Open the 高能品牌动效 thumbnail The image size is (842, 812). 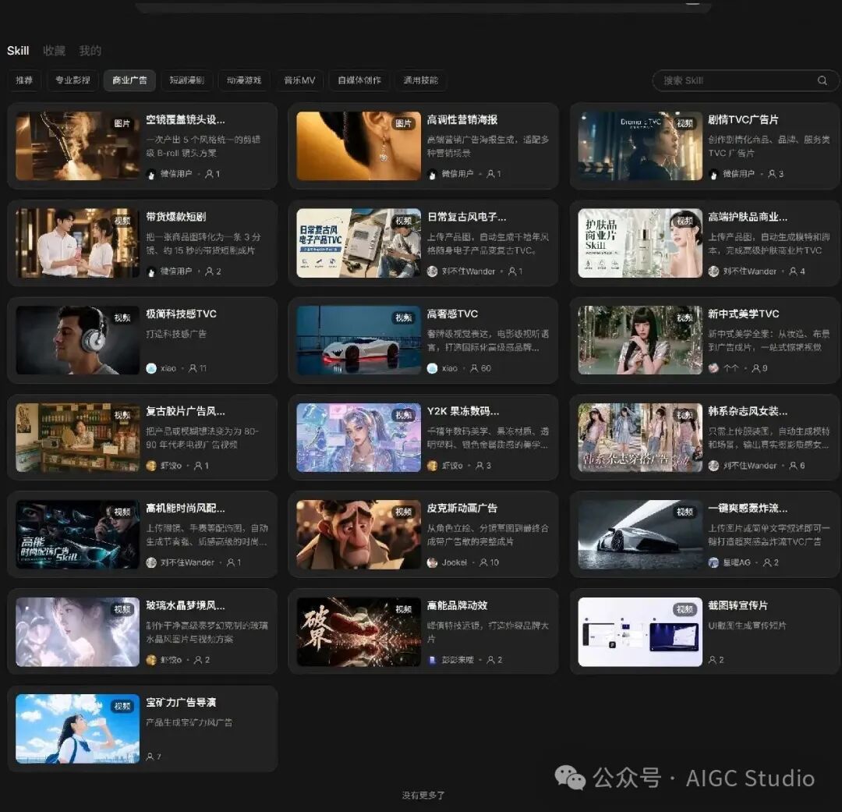click(359, 632)
